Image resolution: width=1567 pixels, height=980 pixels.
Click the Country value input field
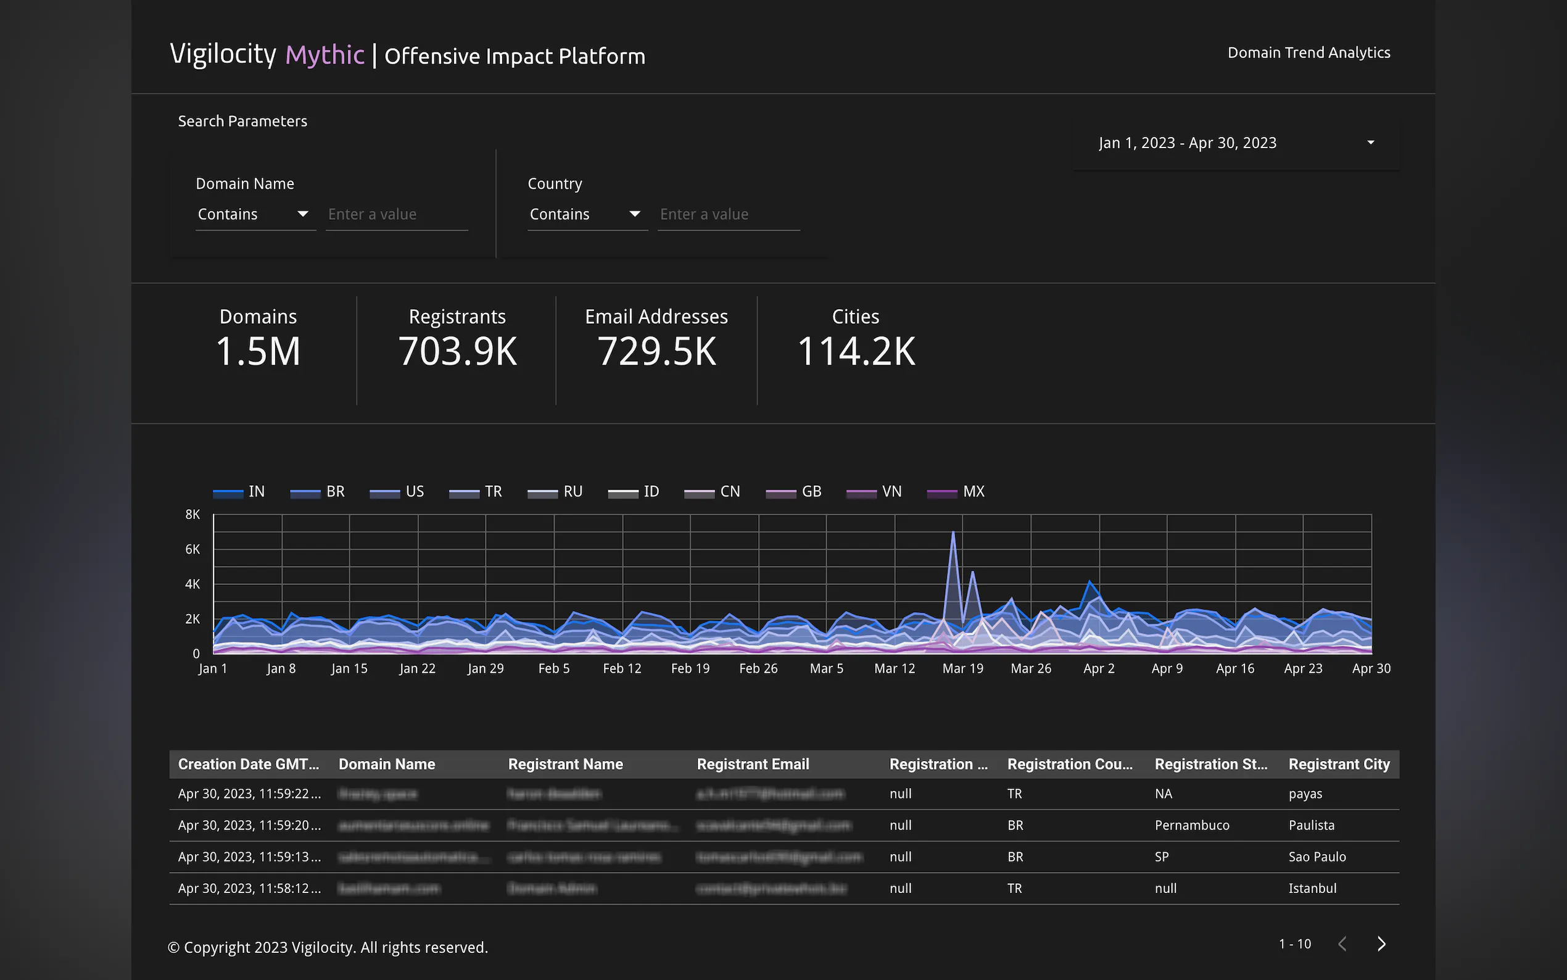click(728, 215)
